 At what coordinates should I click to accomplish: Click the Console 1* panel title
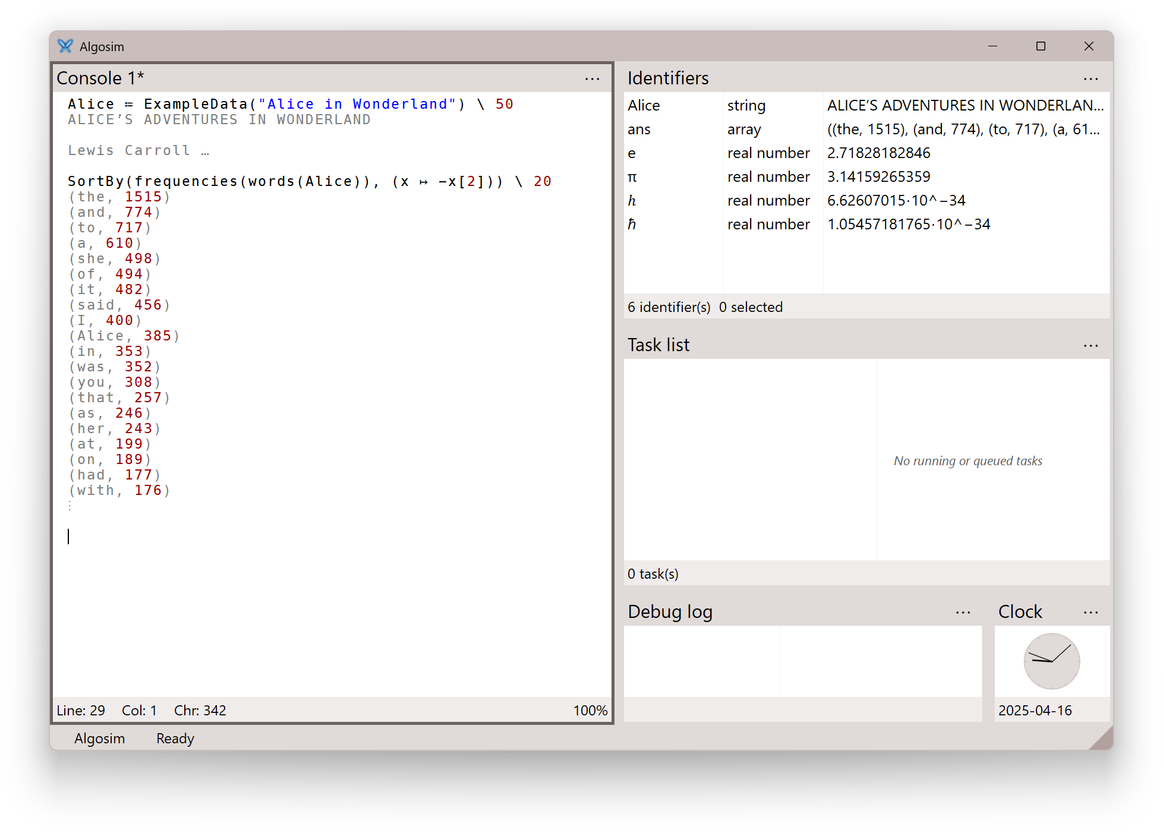coord(100,78)
